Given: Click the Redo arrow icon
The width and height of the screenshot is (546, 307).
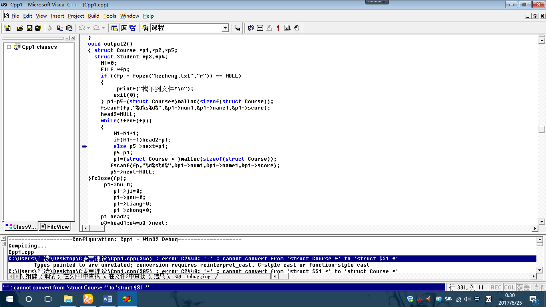Looking at the screenshot, I should (x=96, y=28).
